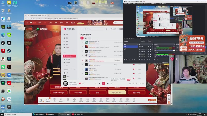Skip to next track in music player
Screen dimensions: 207x116
[108, 83]
